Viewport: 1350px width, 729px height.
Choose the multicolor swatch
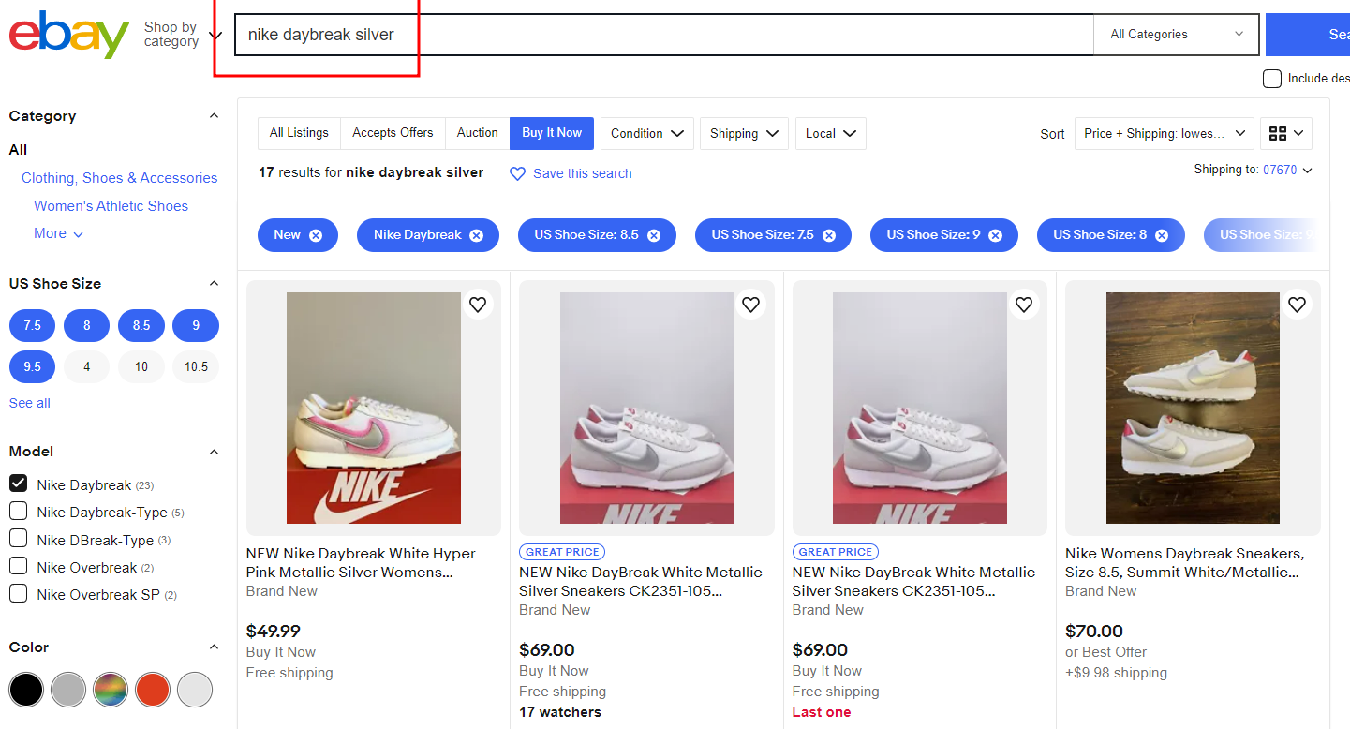(x=111, y=690)
